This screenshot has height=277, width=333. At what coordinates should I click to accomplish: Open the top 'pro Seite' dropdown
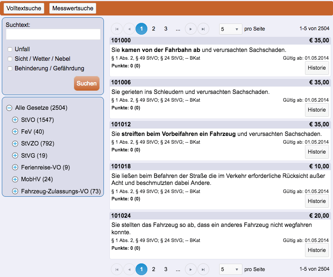231,29
